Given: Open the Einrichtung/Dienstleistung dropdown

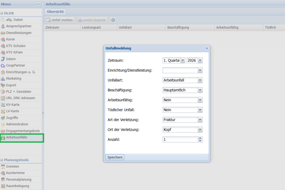Looking at the screenshot, I should coord(200,70).
